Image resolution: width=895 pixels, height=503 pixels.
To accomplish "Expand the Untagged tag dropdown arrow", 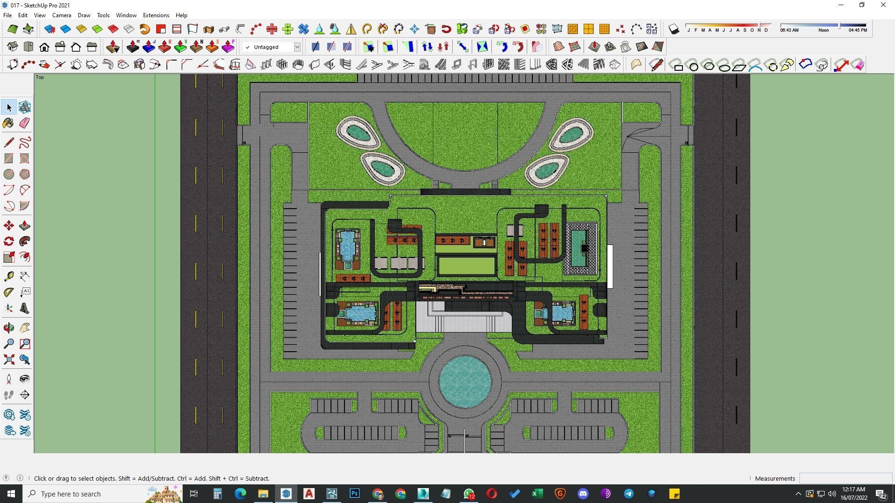I will click(297, 47).
